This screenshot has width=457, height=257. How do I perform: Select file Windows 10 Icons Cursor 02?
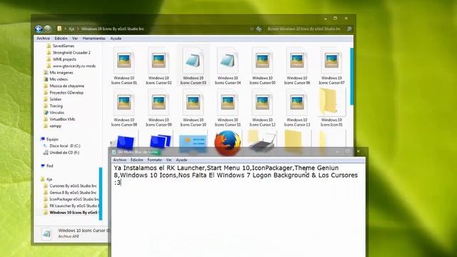[159, 66]
